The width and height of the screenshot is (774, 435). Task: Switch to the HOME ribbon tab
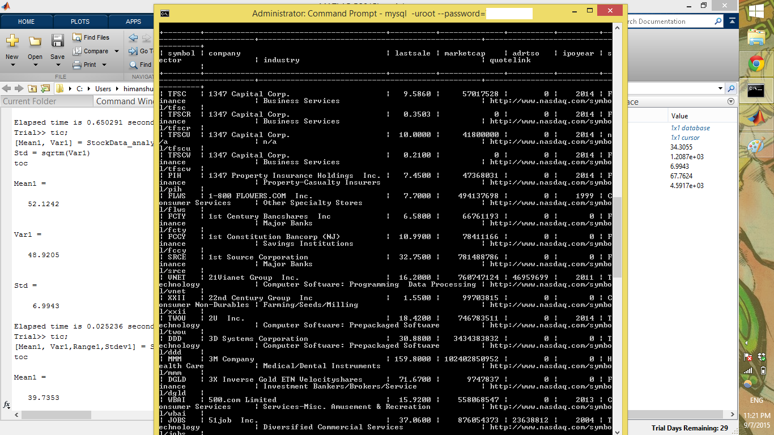[27, 22]
